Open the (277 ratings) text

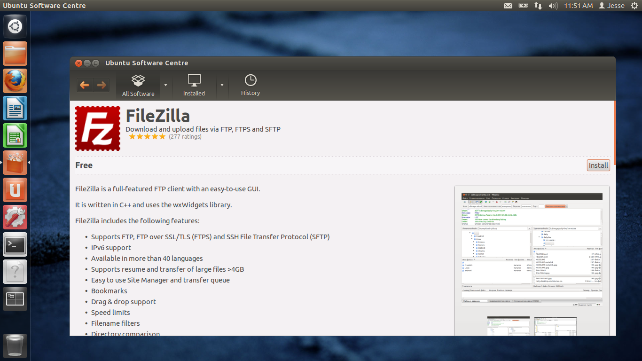(185, 137)
